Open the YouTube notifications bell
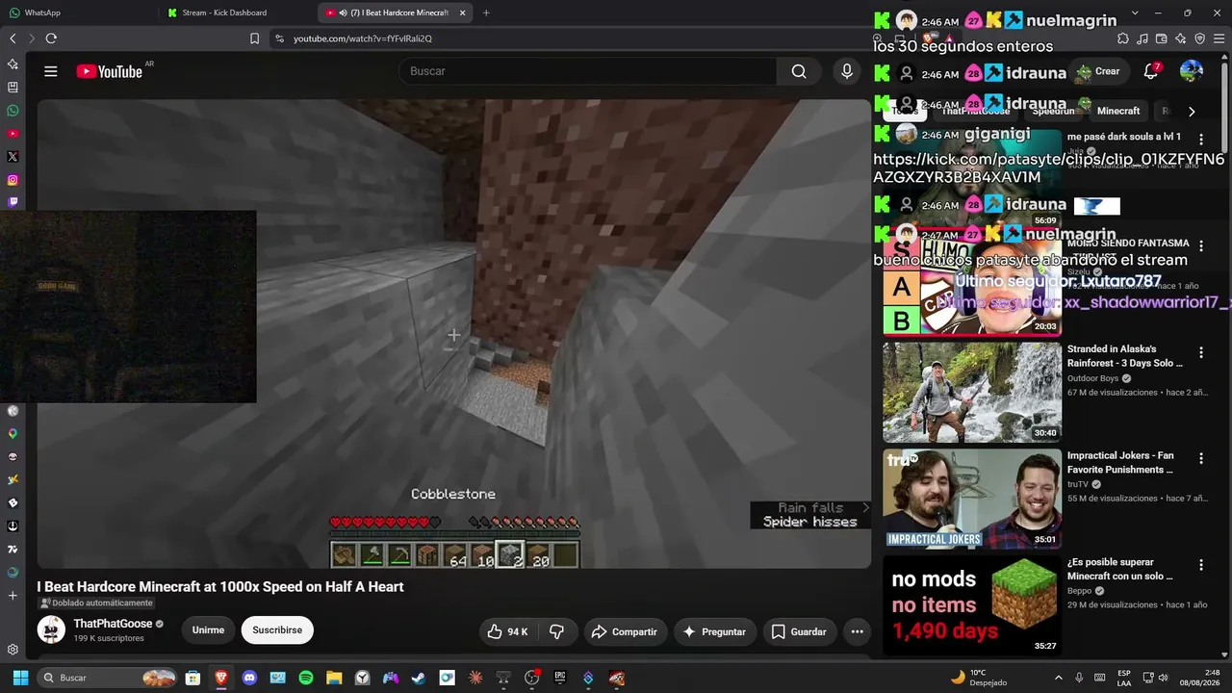This screenshot has width=1232, height=693. point(1151,71)
